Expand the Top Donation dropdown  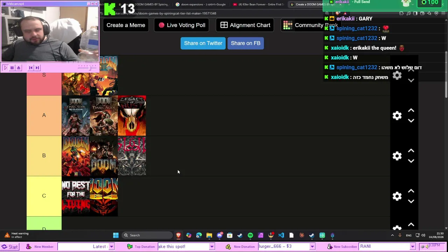tap(212, 247)
